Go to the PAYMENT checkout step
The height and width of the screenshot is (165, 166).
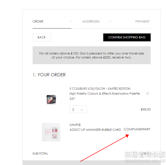coord(142,21)
